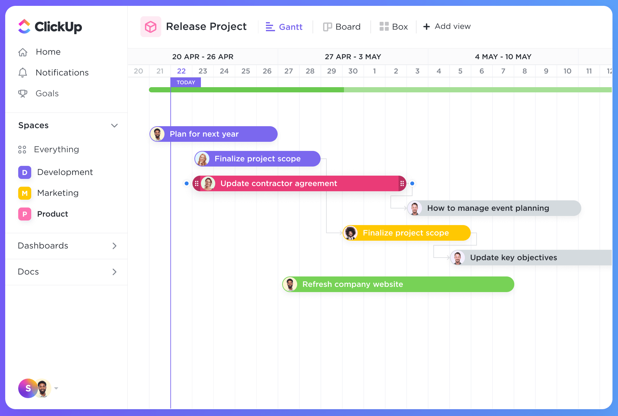Click the green project progress bar
This screenshot has width=618, height=416.
293,89
